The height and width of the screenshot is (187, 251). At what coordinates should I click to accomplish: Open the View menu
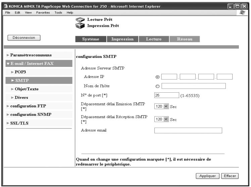(x=28, y=13)
